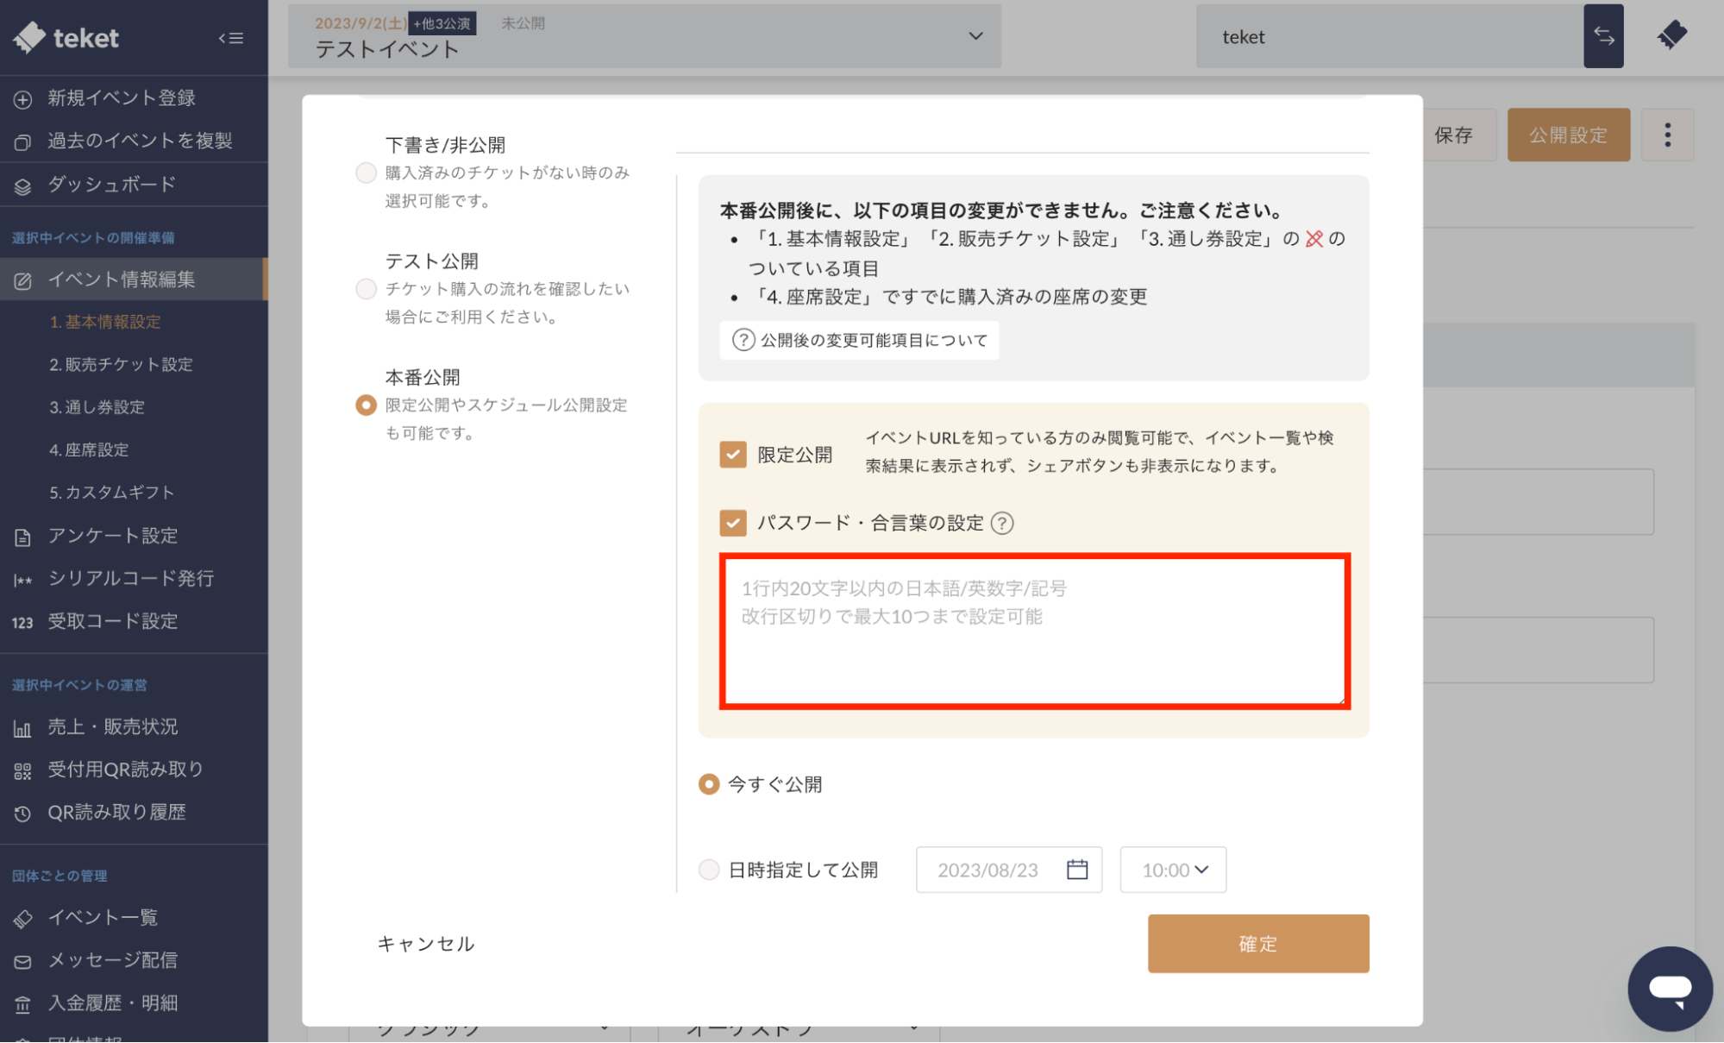Click the password text area field

pos(1034,631)
